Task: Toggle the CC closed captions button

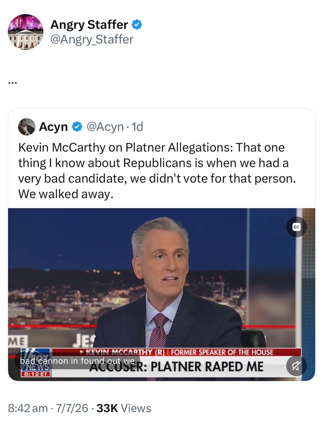Action: 296,227
